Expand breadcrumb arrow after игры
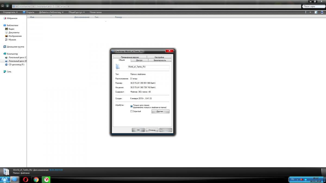326x183 pixels. [68, 6]
